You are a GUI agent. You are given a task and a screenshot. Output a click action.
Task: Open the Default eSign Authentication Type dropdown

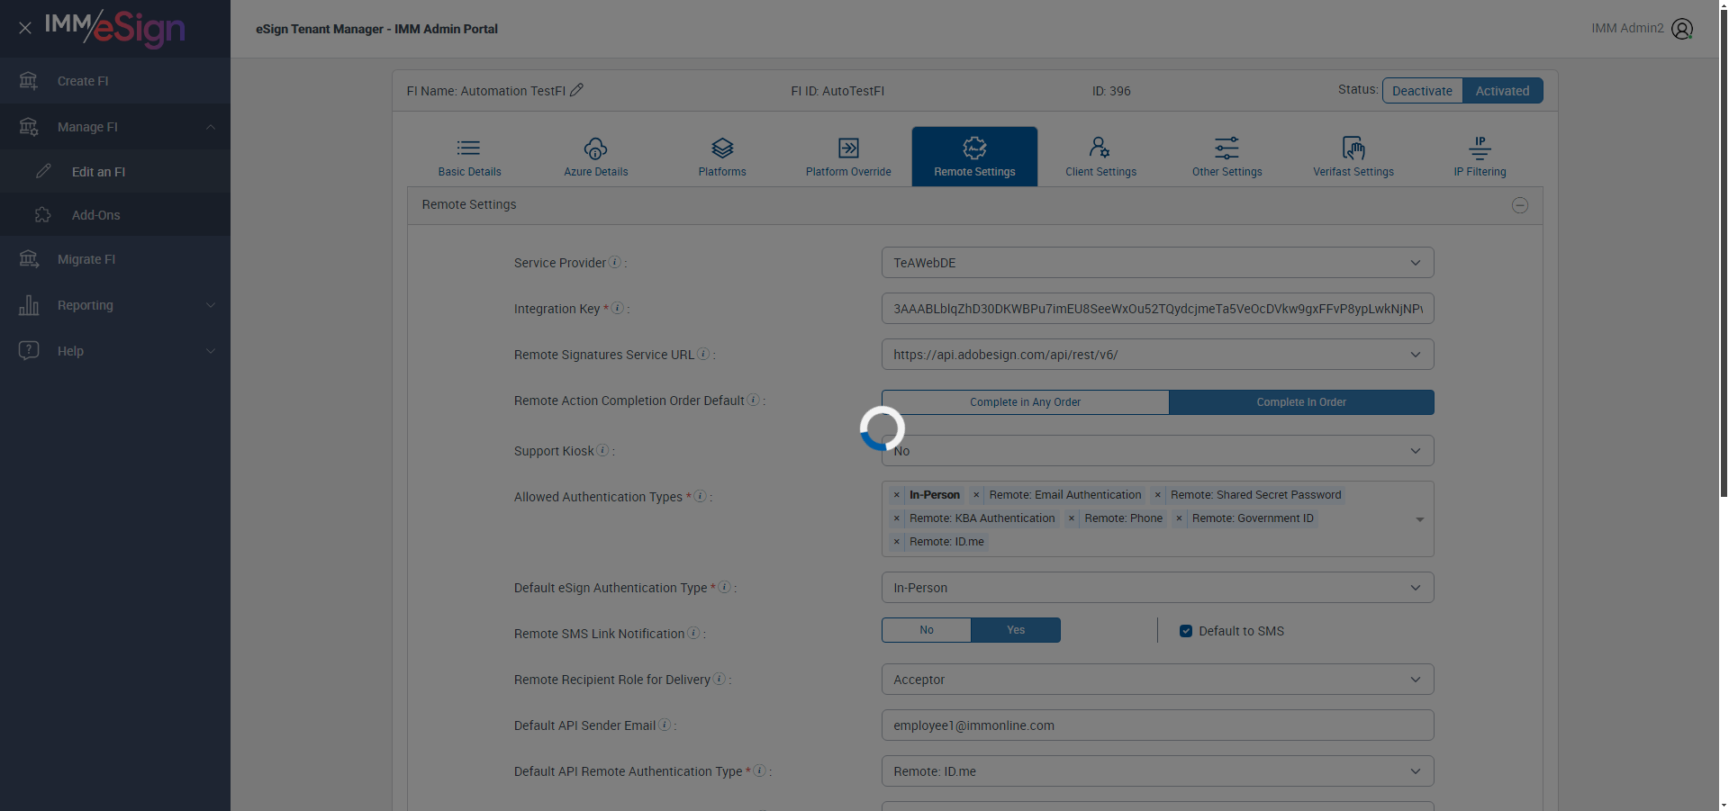click(x=1157, y=588)
